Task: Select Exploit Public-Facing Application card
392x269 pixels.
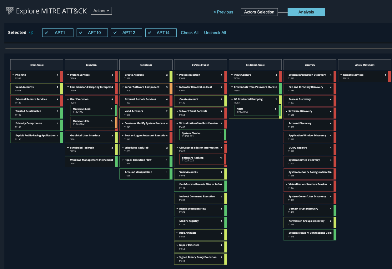Action: point(37,137)
